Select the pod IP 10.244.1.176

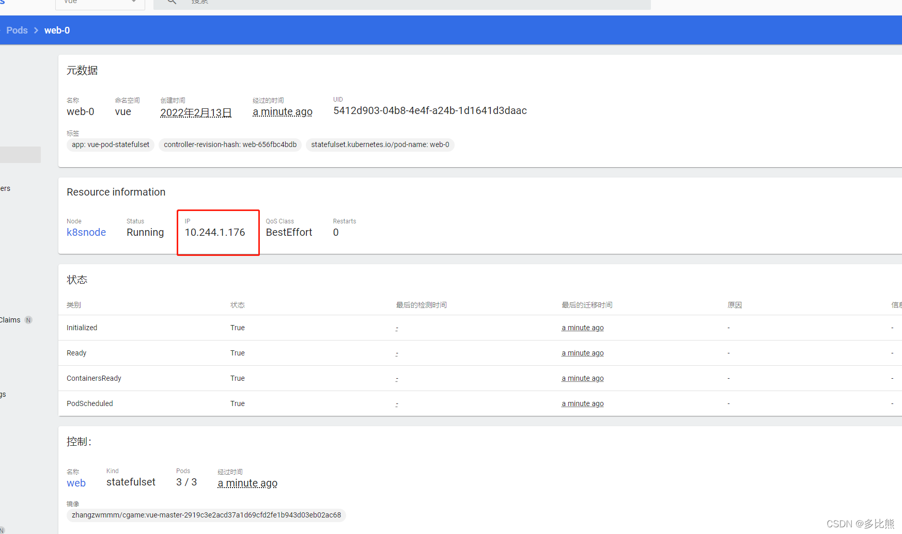215,232
